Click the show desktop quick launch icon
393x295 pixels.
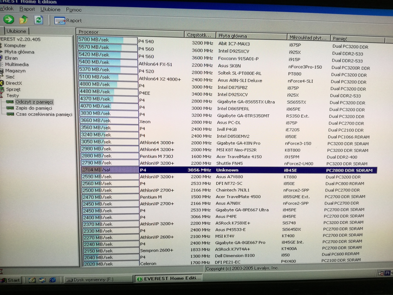click(32, 280)
